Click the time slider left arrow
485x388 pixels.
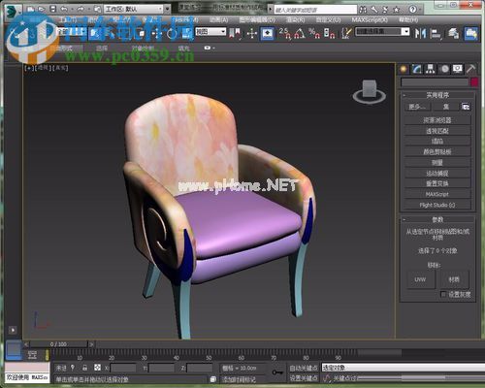[26, 344]
